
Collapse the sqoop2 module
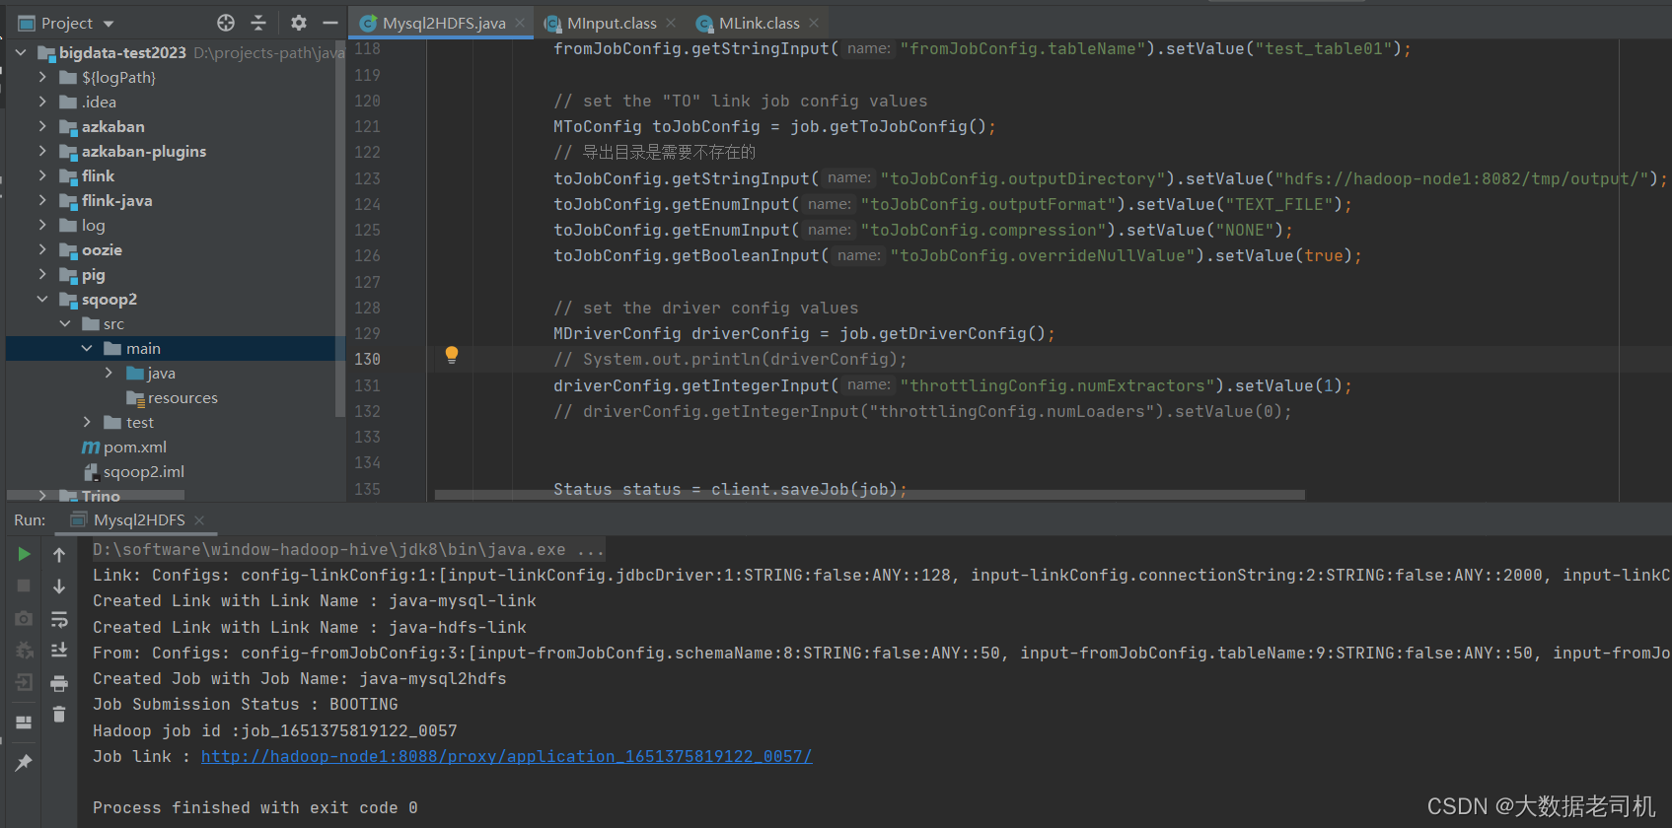(42, 299)
